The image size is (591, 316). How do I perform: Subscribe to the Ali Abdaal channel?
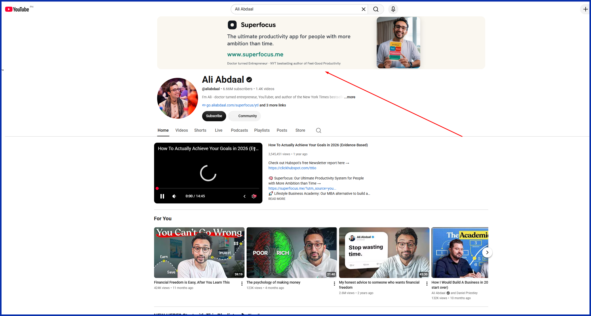214,116
